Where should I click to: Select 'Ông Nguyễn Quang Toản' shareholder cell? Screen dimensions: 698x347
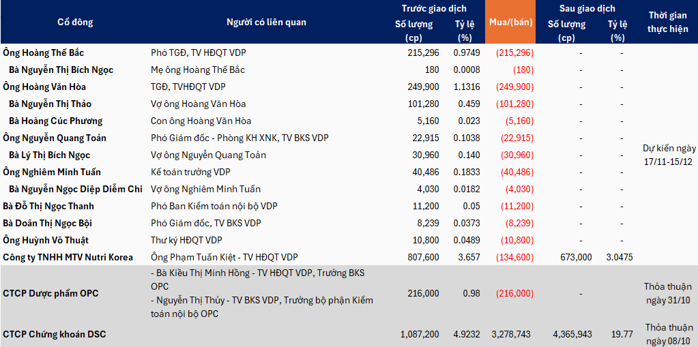(x=55, y=138)
